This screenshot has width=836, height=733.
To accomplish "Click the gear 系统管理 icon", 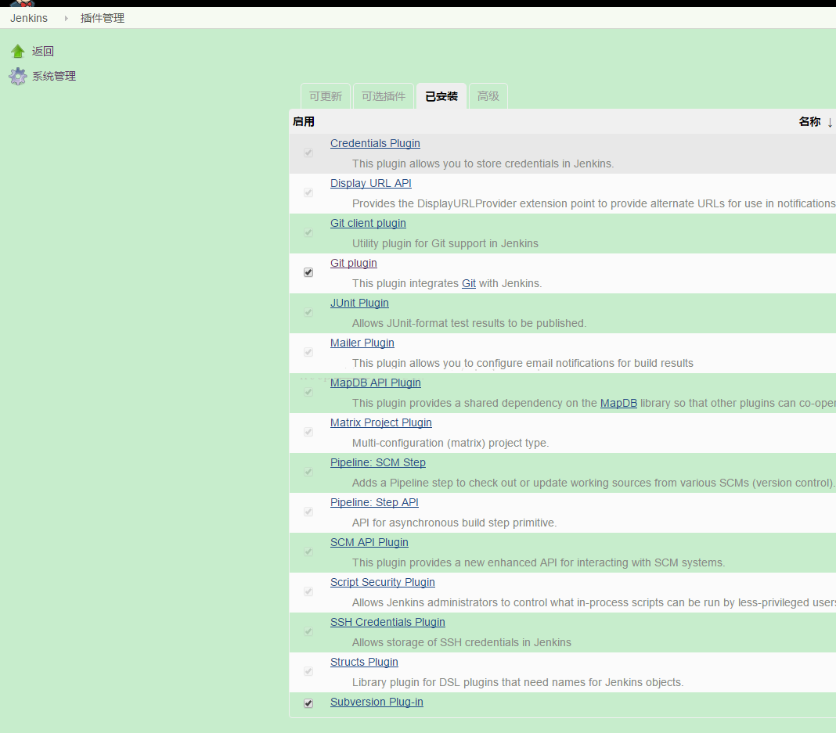I will tap(17, 76).
